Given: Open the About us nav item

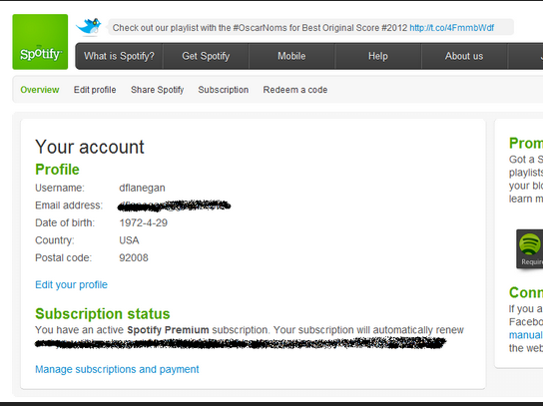Looking at the screenshot, I should coord(464,56).
